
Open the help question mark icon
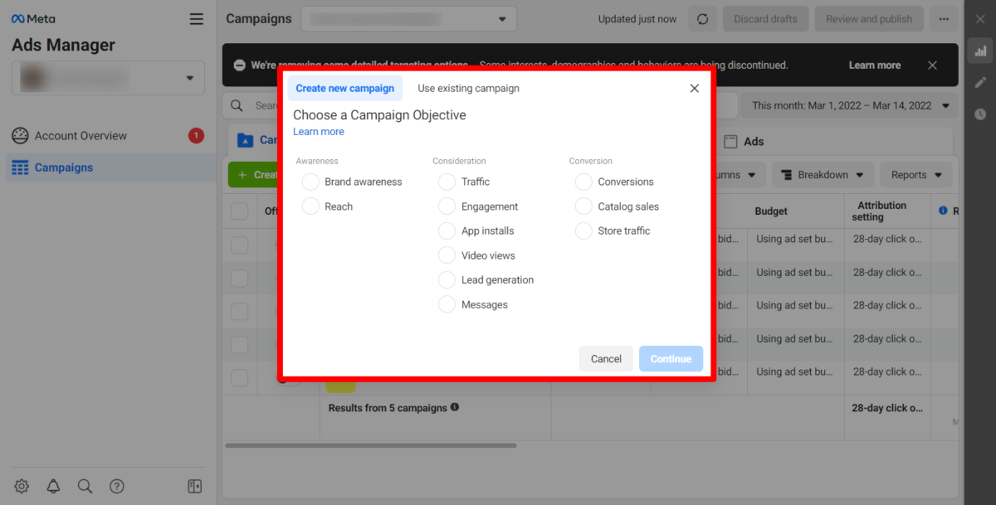pyautogui.click(x=117, y=486)
